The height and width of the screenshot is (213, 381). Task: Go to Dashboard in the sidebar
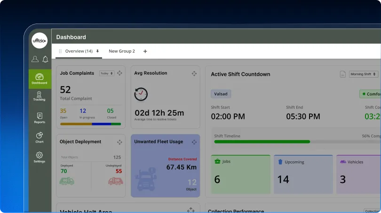(40, 79)
